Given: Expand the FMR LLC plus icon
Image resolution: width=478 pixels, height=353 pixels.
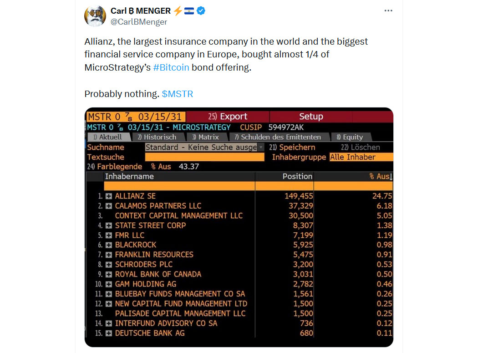Looking at the screenshot, I should pos(108,235).
